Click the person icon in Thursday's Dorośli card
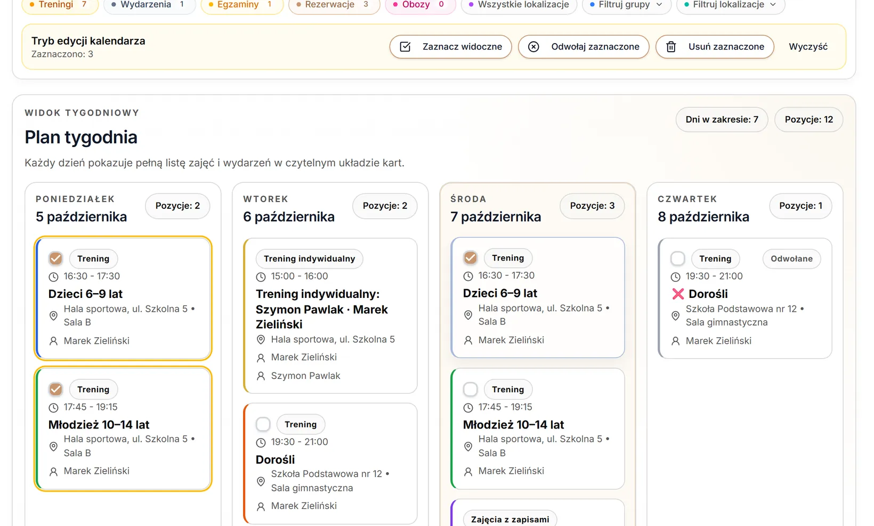 pos(675,341)
